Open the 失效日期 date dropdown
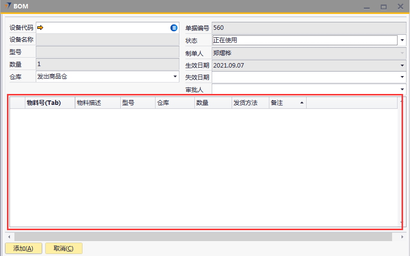 point(402,77)
